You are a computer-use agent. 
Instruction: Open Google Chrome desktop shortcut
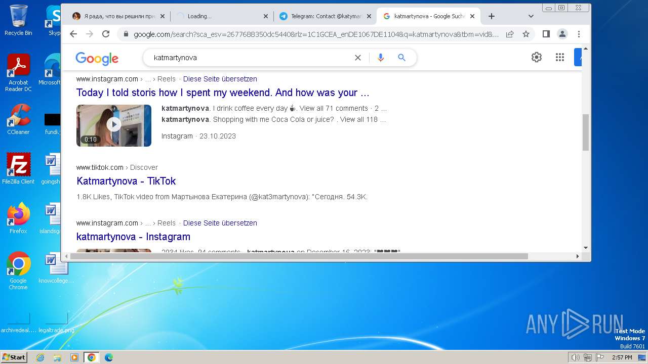coord(18,271)
